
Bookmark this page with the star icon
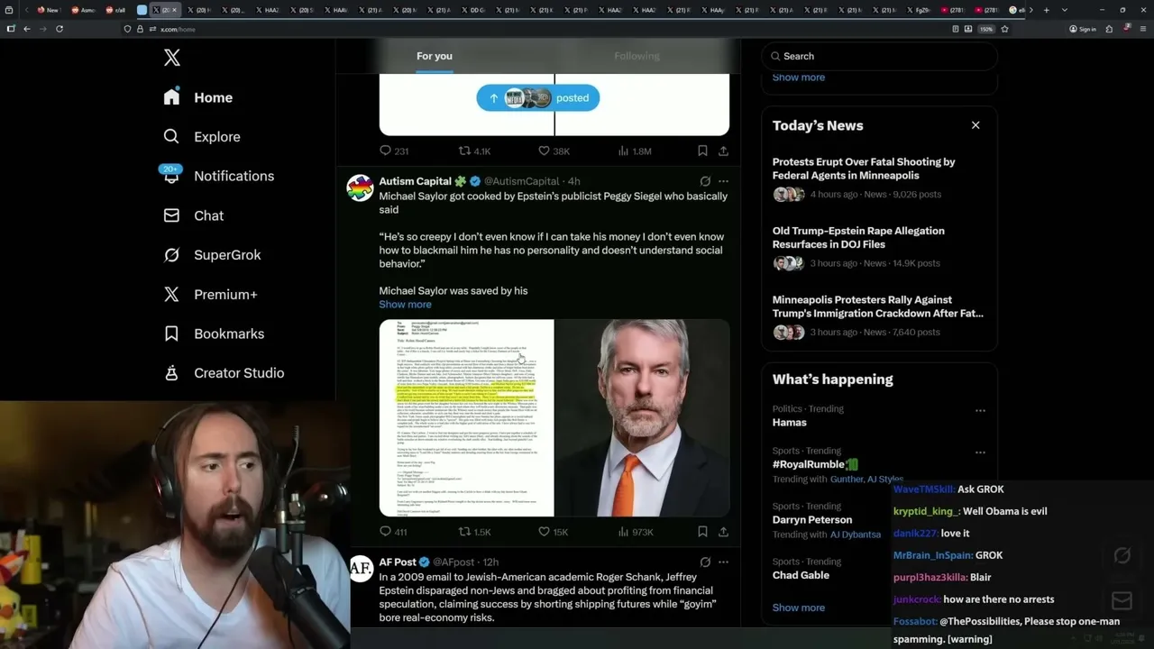click(1004, 29)
